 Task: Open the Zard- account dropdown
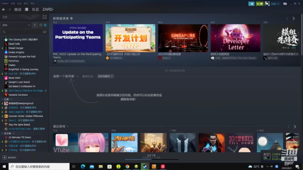pos(275,4)
